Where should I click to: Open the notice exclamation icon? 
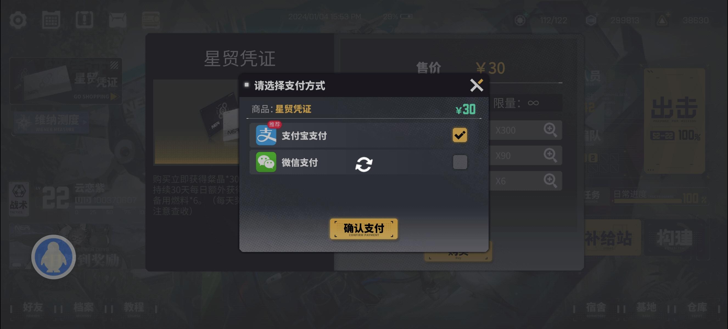[x=85, y=20]
